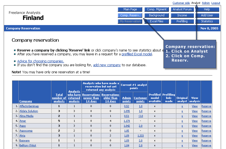Open admin points 1.042 for Aspo
Image resolution: width=226 pixels, height=149 pixels.
click(127, 126)
